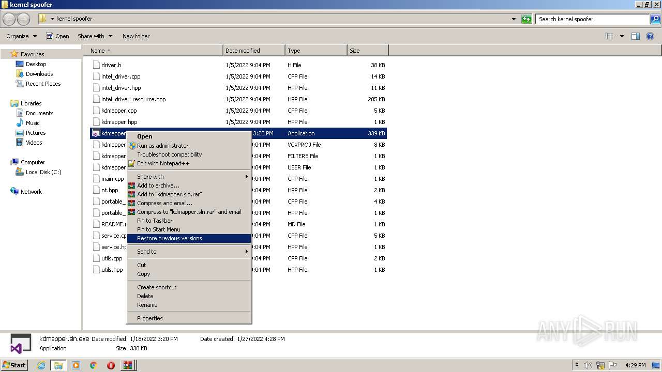Click the New folder button

coord(136,36)
